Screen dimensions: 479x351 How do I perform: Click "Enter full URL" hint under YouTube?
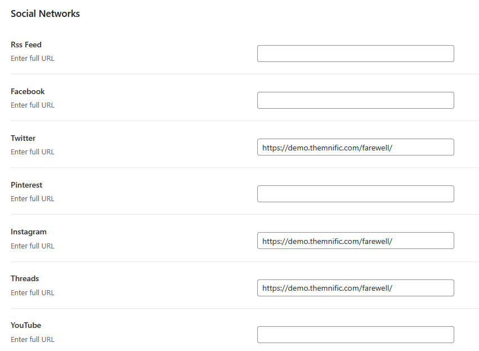[x=33, y=339]
